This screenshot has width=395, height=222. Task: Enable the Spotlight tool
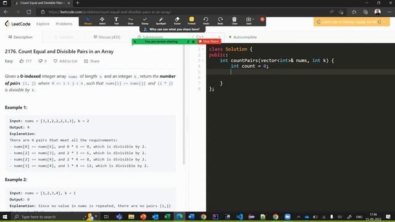point(160,21)
